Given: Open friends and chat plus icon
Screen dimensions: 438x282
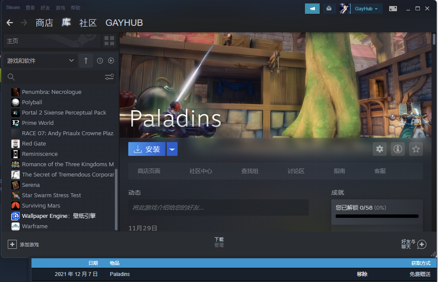Looking at the screenshot, I should click(422, 245).
